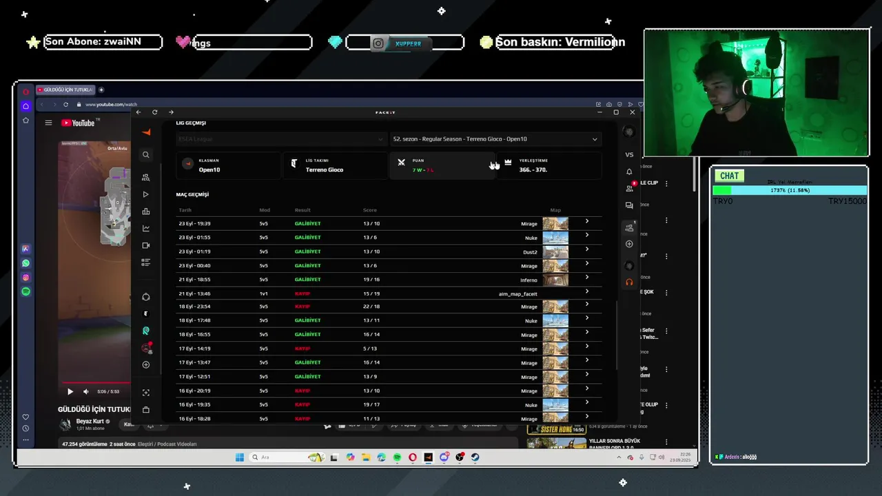Open the notifications bell in FACEIT right panel
This screenshot has height=496, width=882.
coord(629,172)
